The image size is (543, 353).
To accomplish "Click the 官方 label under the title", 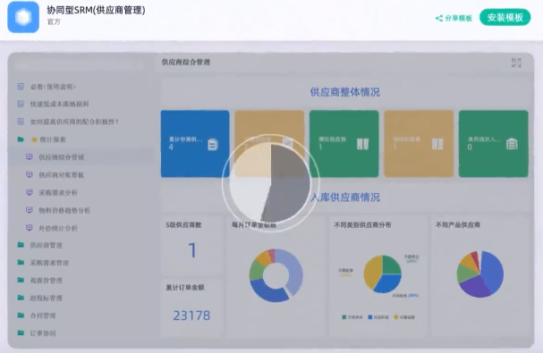I will click(x=54, y=21).
